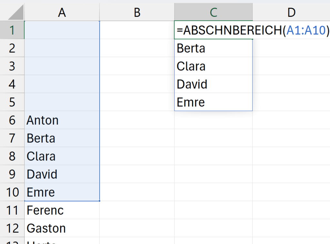This screenshot has width=330, height=244.
Task: Select David in column C spill range
Action: 213,85
